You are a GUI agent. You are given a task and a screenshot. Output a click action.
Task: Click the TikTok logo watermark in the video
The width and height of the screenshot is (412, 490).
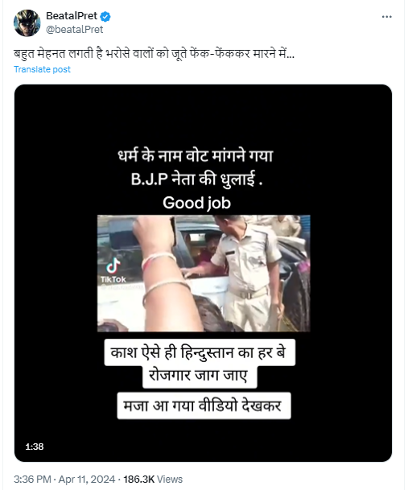[x=113, y=271]
